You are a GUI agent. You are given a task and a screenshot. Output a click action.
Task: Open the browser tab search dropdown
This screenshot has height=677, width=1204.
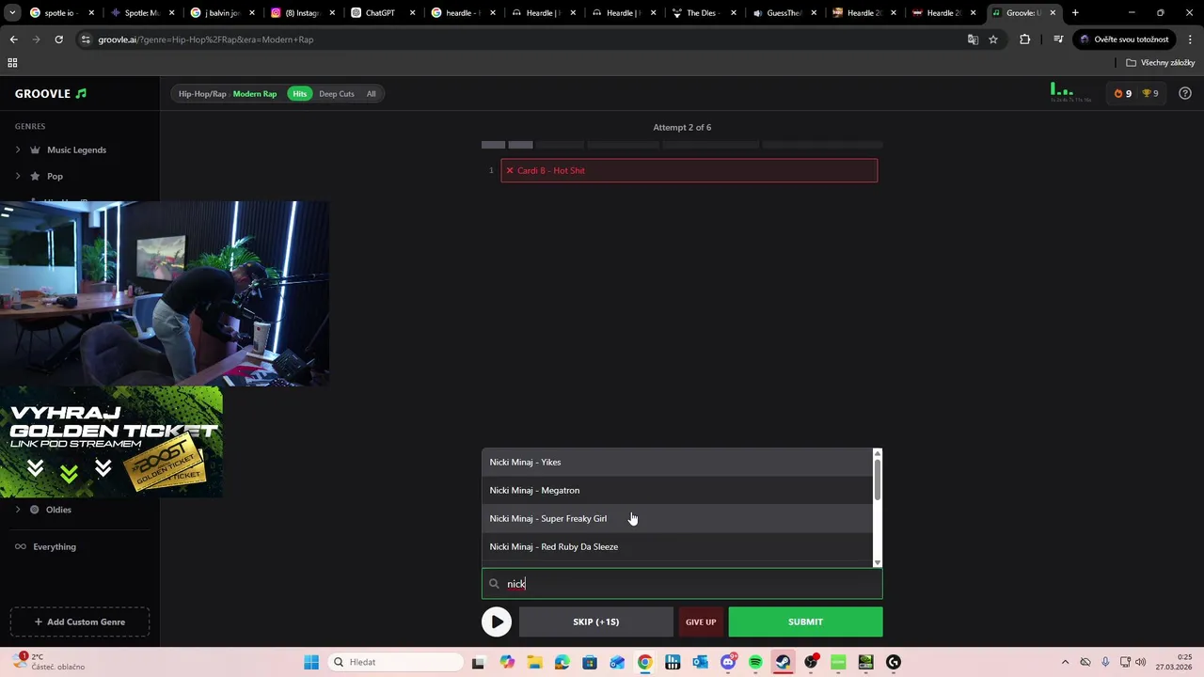coord(13,13)
